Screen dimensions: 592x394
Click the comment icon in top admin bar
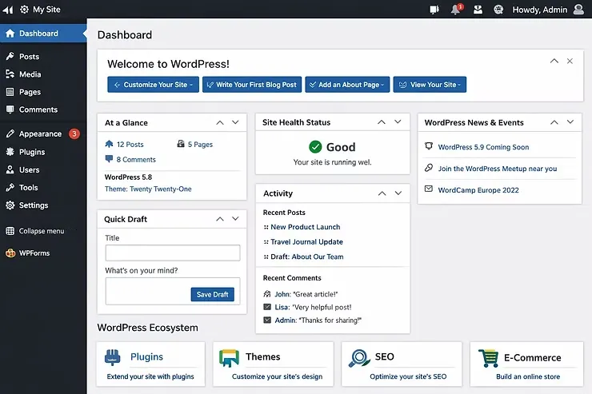[x=434, y=10]
